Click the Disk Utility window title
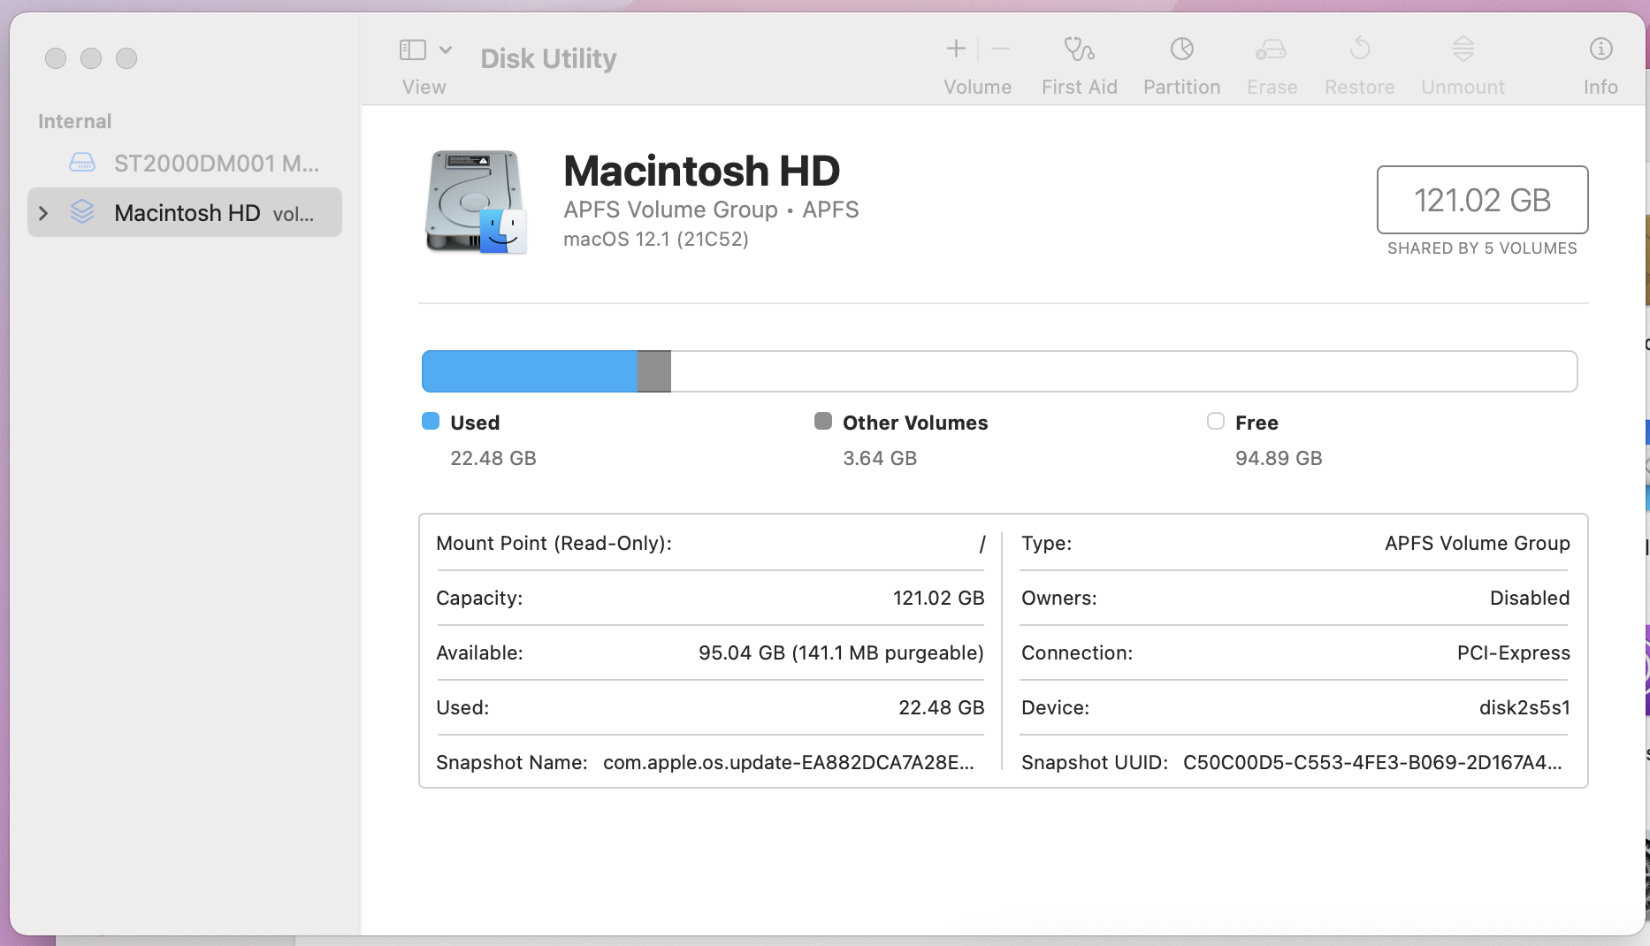Viewport: 1650px width, 946px height. [x=548, y=58]
